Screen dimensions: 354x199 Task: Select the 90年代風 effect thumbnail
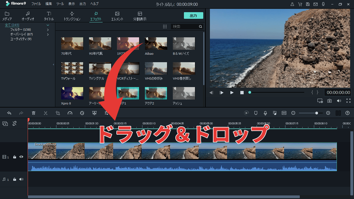pyautogui.click(x=100, y=44)
